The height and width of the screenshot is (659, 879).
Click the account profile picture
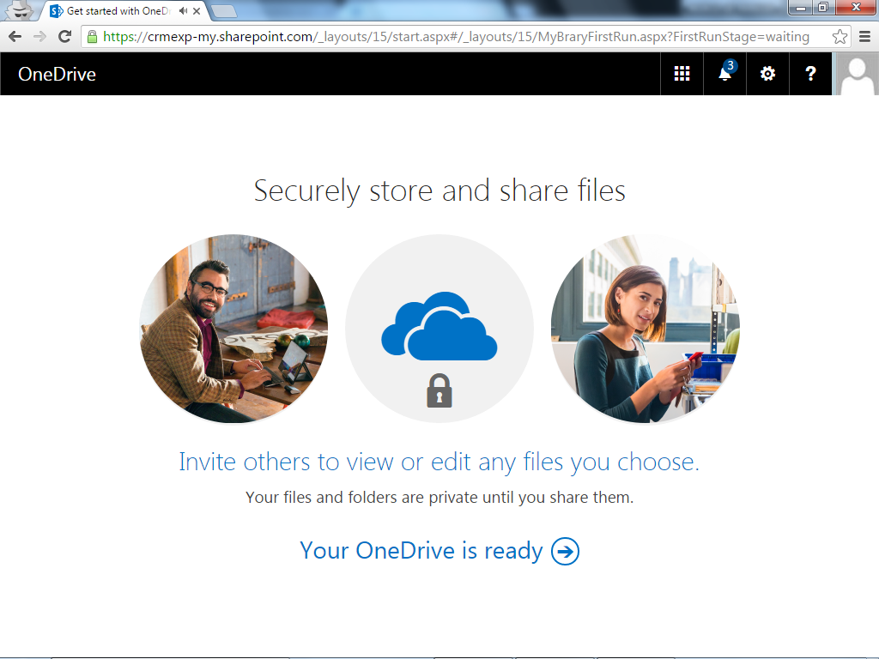click(856, 74)
